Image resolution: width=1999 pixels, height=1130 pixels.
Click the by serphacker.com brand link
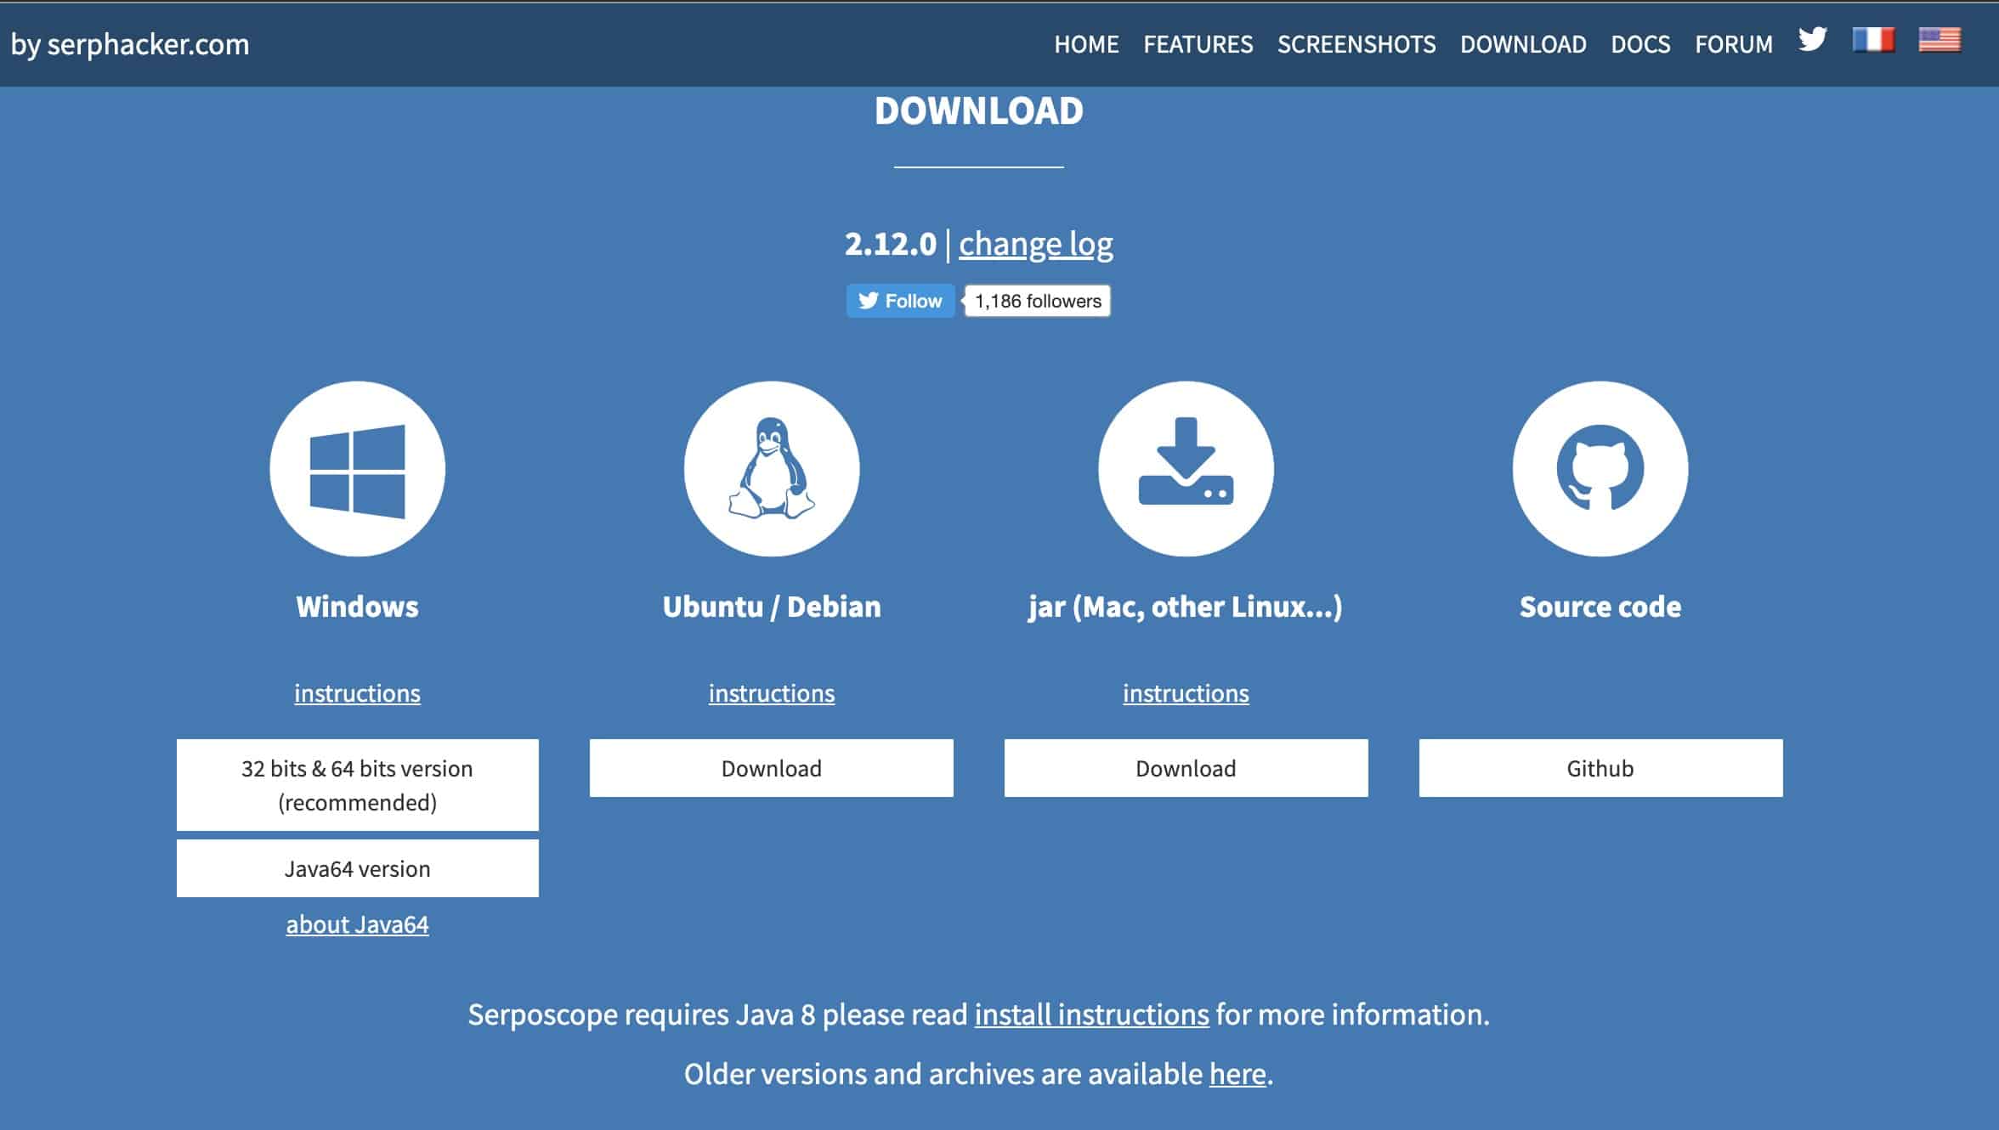[x=130, y=44]
